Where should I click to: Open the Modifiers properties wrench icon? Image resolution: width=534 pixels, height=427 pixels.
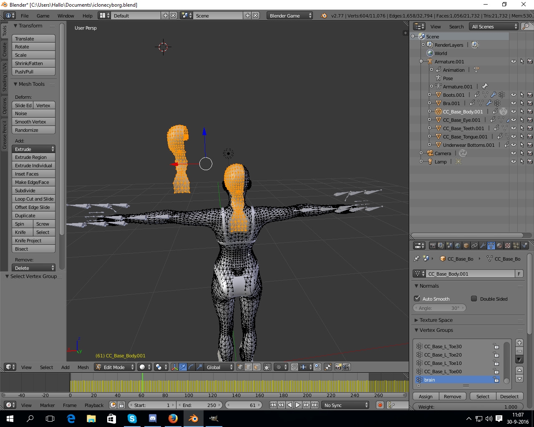[483, 246]
